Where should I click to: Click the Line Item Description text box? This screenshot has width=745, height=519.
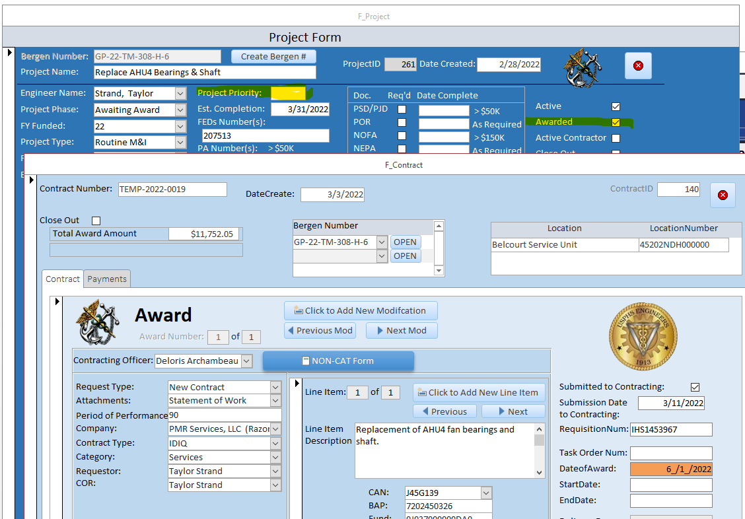click(444, 450)
